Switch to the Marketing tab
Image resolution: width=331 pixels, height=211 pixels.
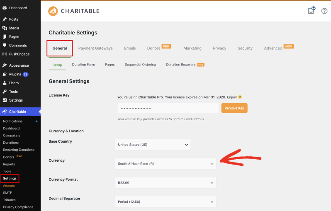pyautogui.click(x=192, y=49)
